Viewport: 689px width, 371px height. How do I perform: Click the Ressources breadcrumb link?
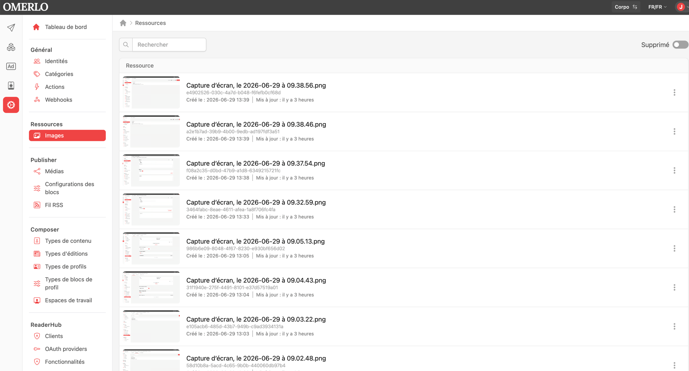coord(150,23)
